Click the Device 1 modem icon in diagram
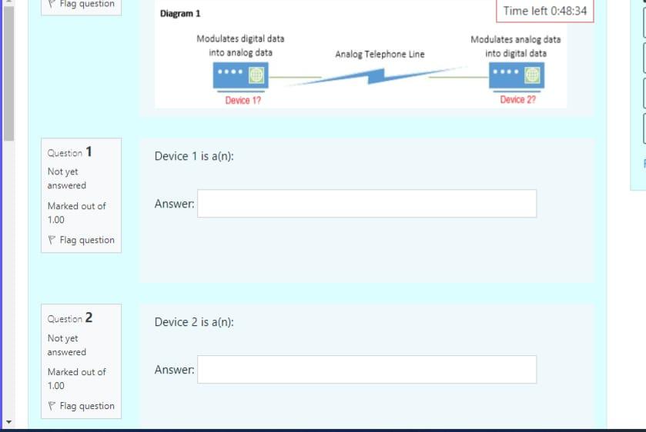The height and width of the screenshot is (432, 646). pos(240,75)
